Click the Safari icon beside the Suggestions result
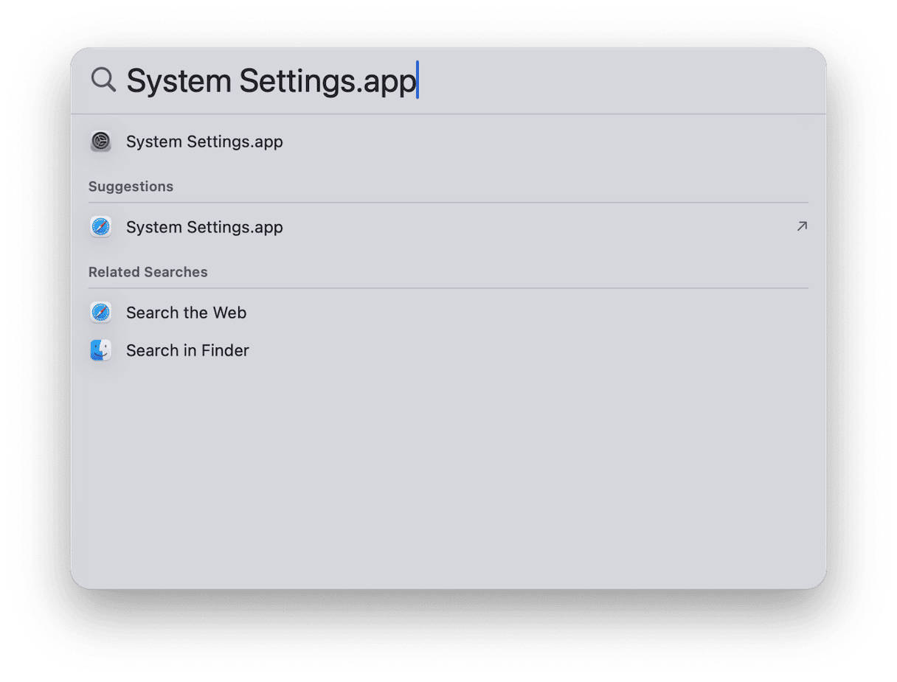 coord(101,227)
